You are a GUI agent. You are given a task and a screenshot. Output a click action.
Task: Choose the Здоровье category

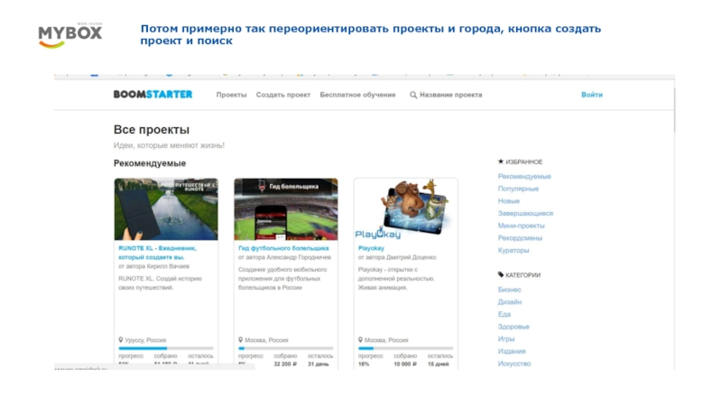click(x=514, y=327)
